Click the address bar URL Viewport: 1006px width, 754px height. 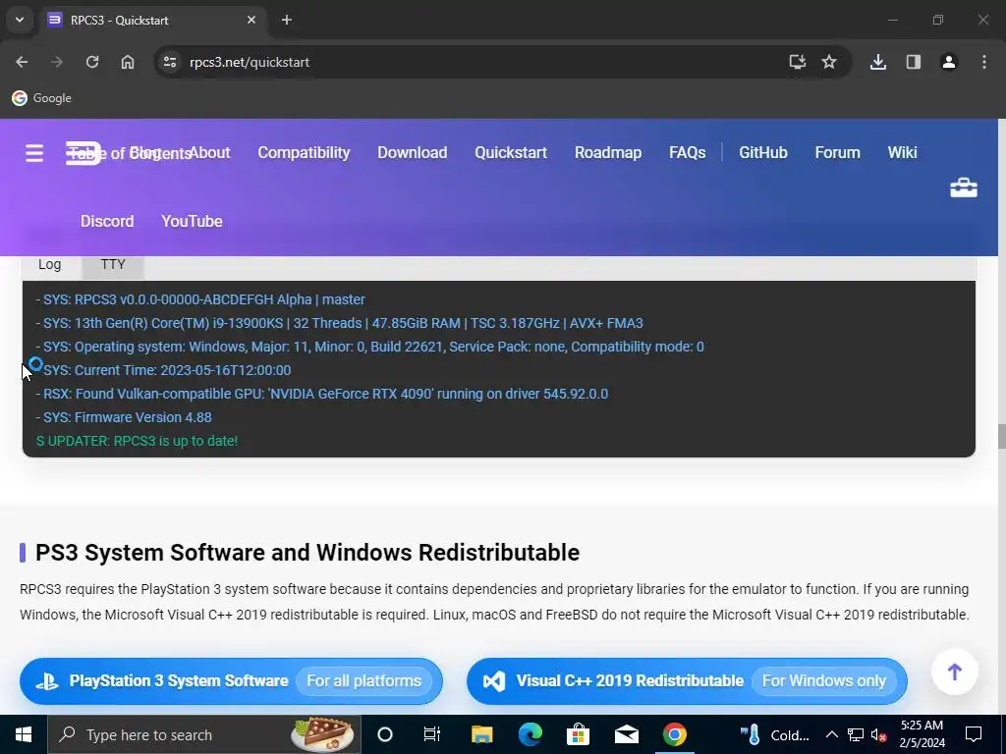click(x=250, y=62)
